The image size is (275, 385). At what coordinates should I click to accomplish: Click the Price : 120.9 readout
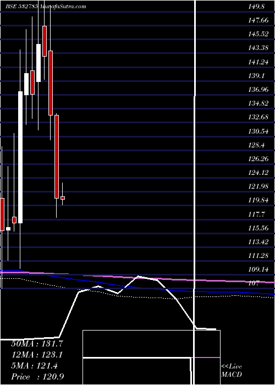pyautogui.click(x=38, y=377)
